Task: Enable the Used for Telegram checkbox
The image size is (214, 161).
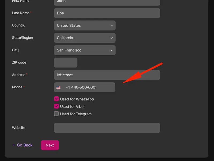Action: point(56,114)
